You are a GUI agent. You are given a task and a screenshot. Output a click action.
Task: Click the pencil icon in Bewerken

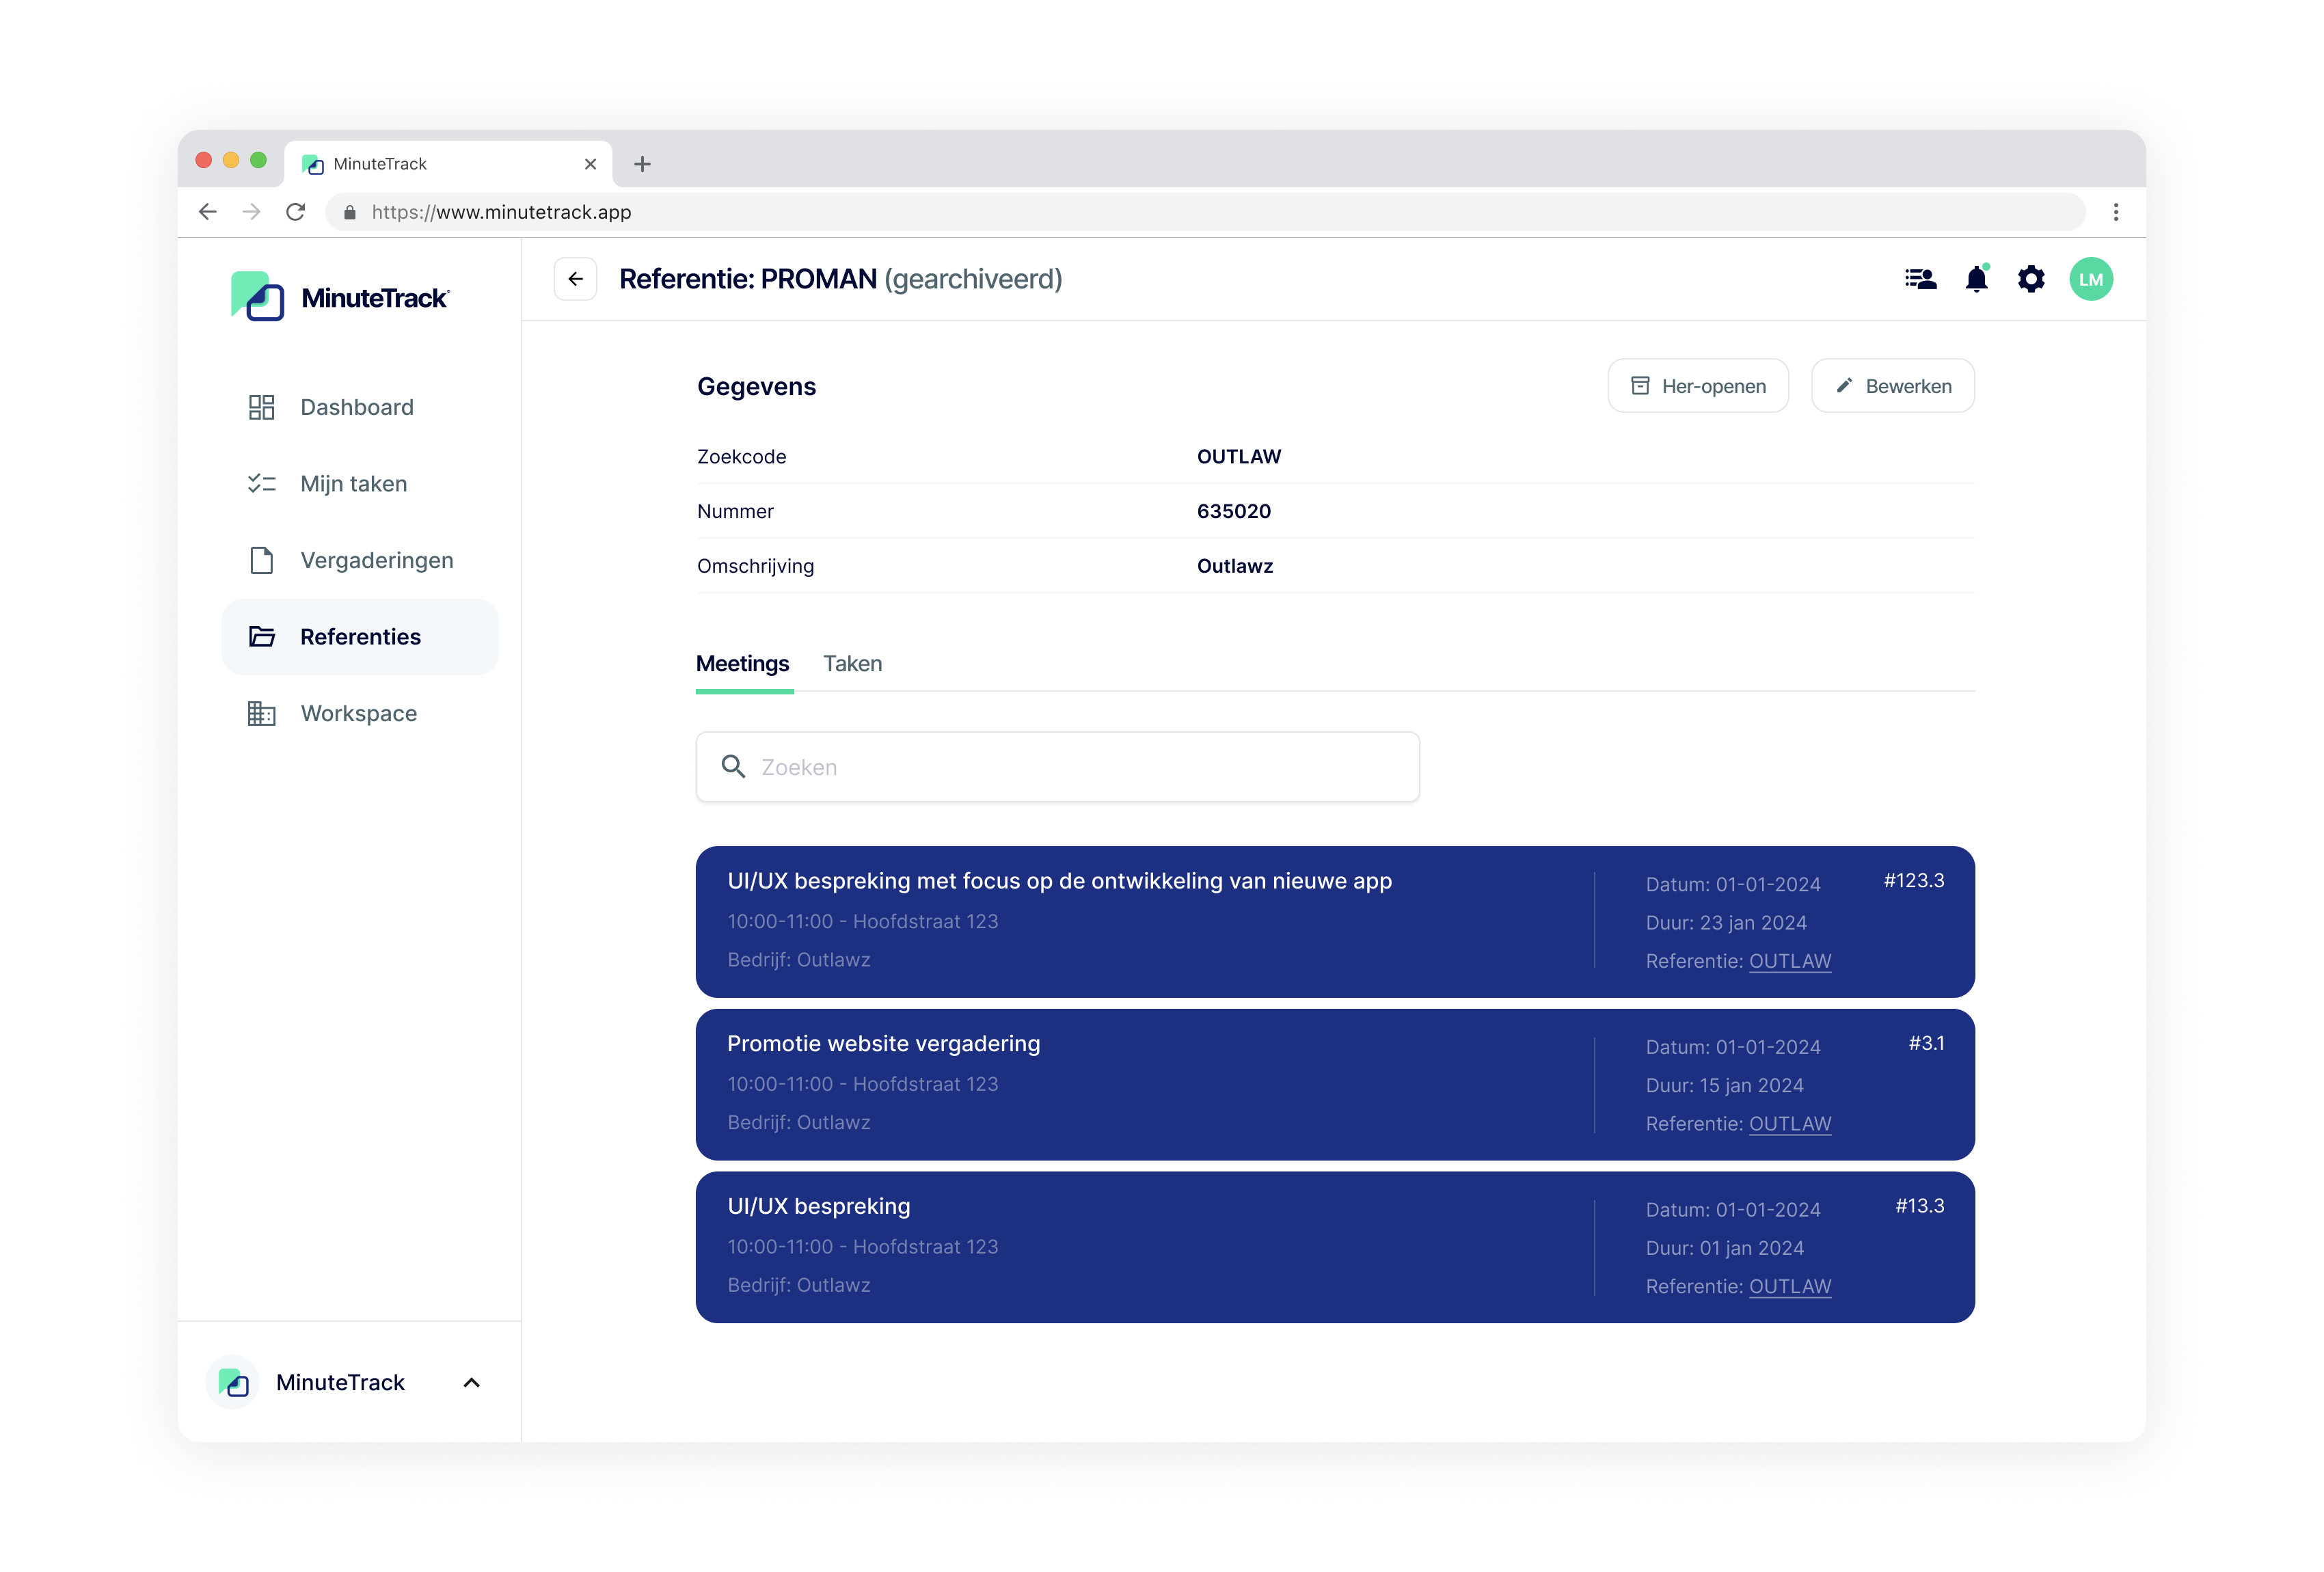click(1844, 386)
